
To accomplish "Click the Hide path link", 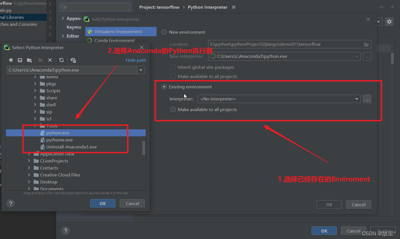I will (136, 60).
